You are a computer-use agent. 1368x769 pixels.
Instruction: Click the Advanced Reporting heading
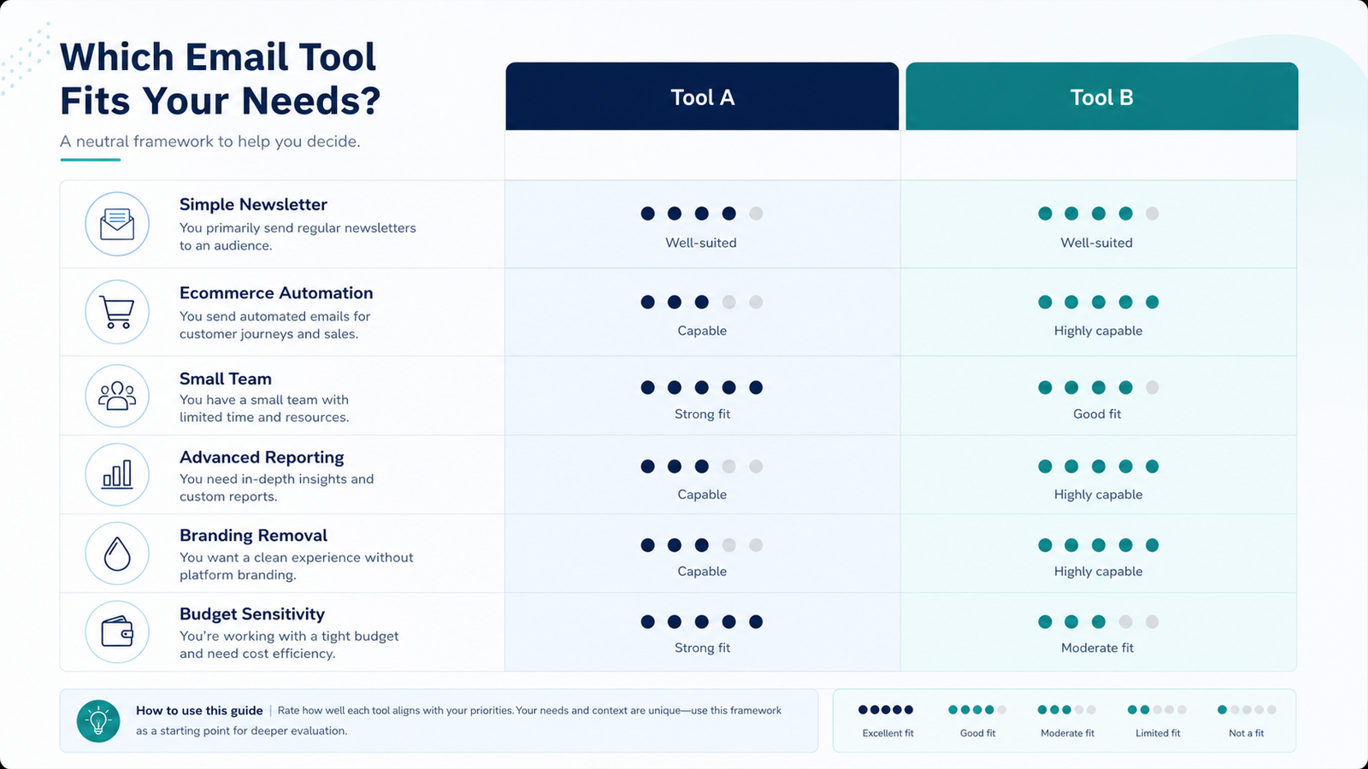point(262,458)
